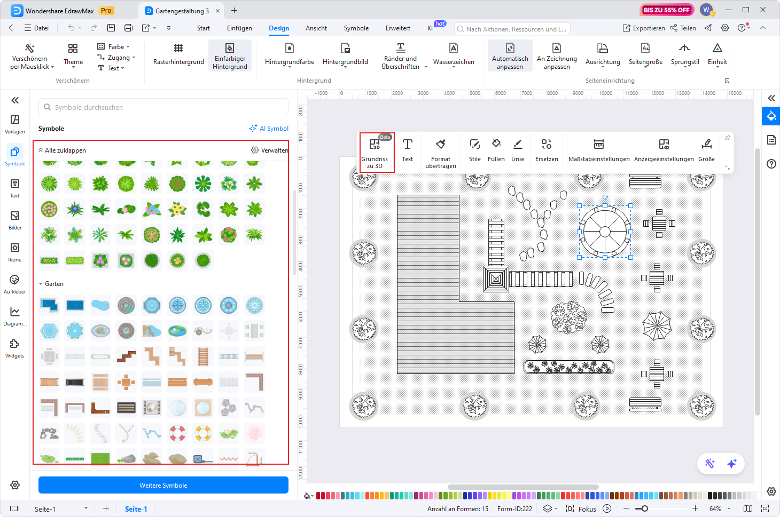Open the Bilder sidebar panel
This screenshot has height=517, width=780.
point(14,219)
